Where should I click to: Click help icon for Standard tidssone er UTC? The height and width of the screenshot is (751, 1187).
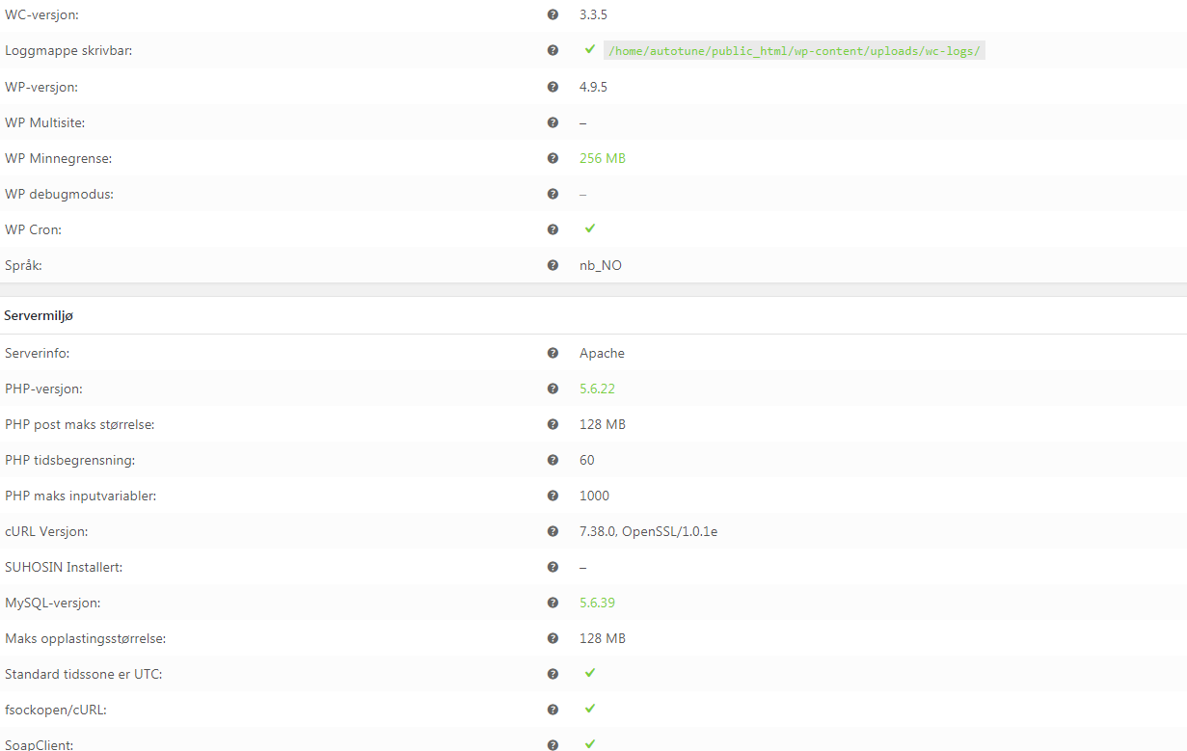pos(553,674)
